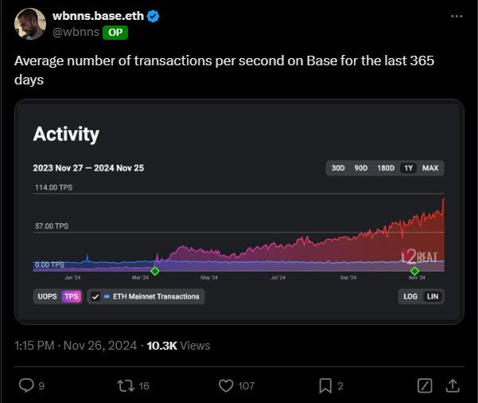Screen dimensions: 478x403
Task: Open the three-dot more options menu
Action: (x=456, y=16)
